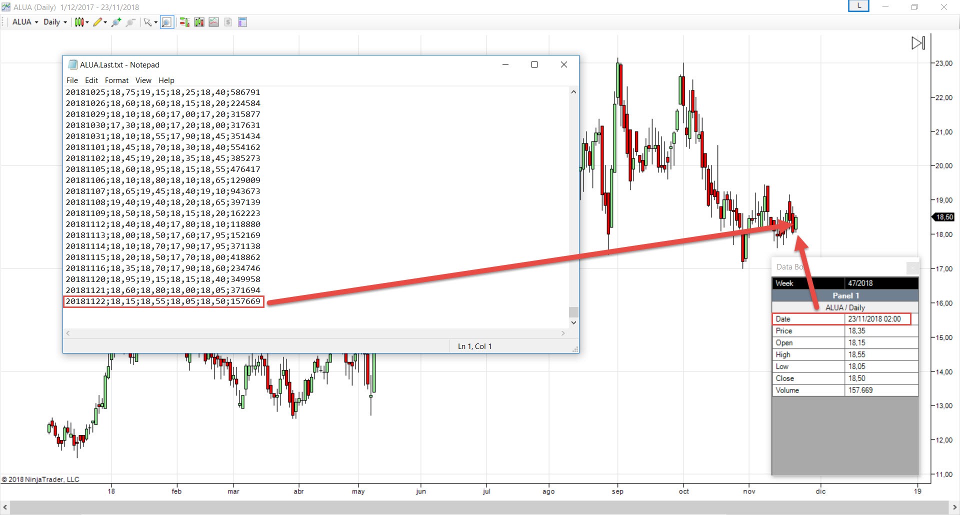Image resolution: width=960 pixels, height=515 pixels.
Task: Click the Volume value 157.669 in Data Box
Action: (x=860, y=390)
